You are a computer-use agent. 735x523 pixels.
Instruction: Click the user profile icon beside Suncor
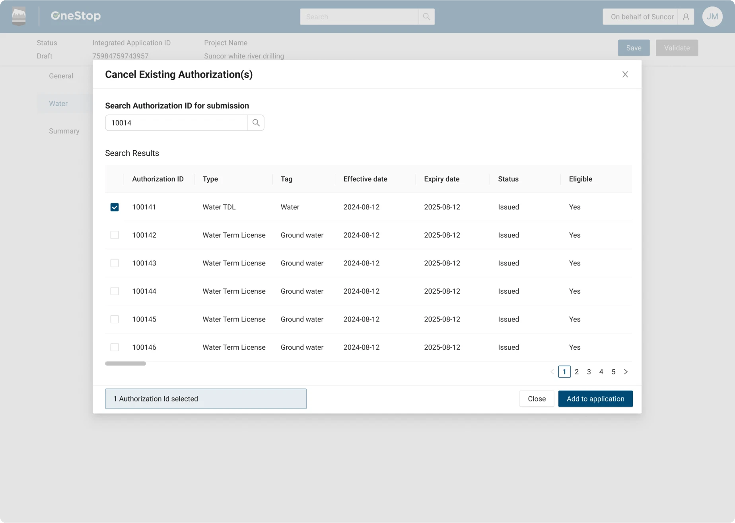point(686,17)
